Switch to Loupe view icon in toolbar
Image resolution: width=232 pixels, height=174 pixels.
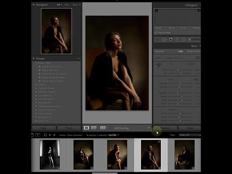(x=86, y=128)
